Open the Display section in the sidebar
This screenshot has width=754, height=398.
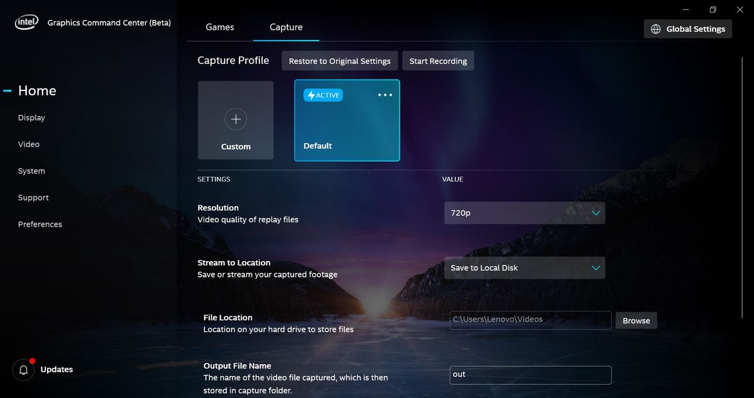pos(31,117)
